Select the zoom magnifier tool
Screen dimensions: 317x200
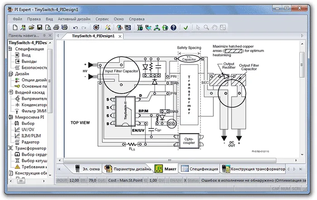click(206, 28)
